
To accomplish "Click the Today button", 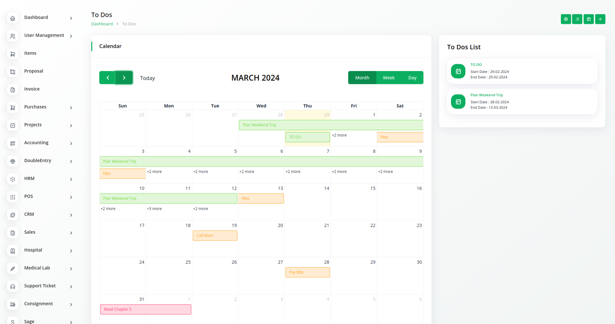I will (147, 78).
